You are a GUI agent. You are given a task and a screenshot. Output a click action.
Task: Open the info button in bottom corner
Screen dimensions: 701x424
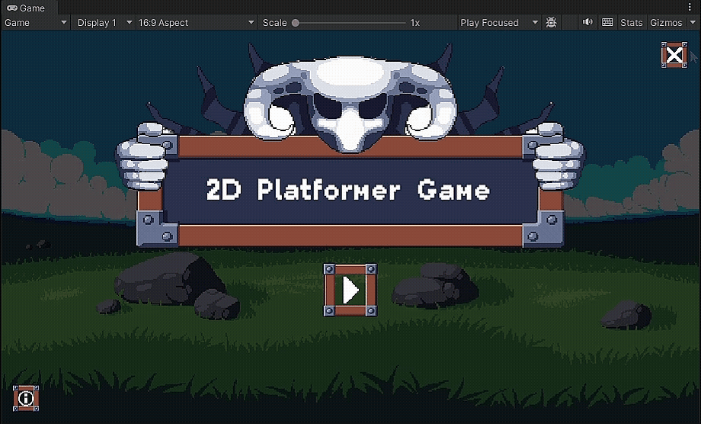tap(26, 398)
